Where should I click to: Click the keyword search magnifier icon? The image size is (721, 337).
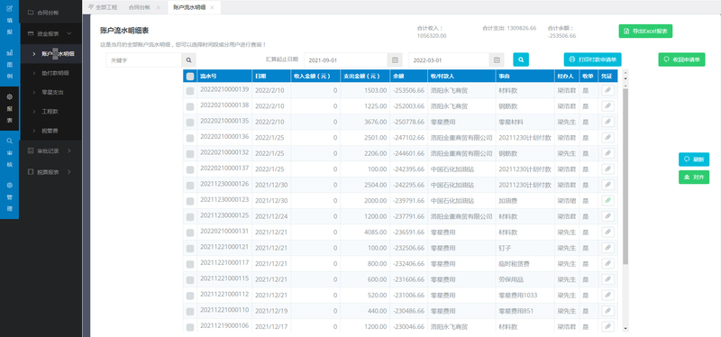[x=188, y=59]
